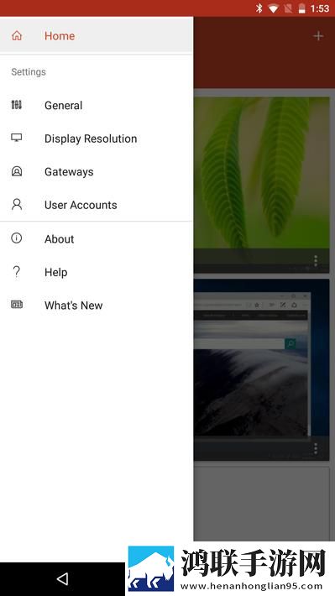Open User Accounts settings
The width and height of the screenshot is (335, 596).
tap(97, 205)
